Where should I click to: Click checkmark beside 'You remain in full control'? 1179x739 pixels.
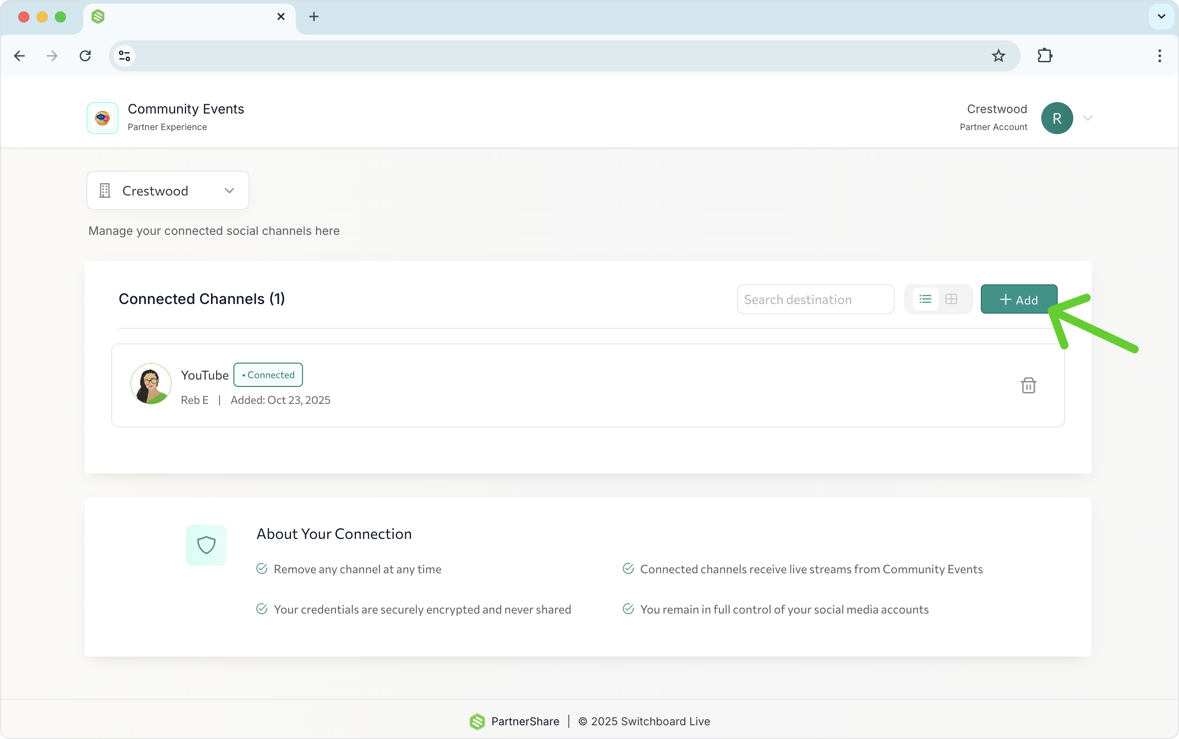(628, 609)
